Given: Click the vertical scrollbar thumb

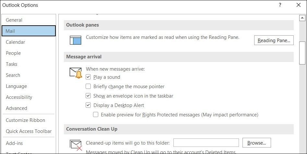Looking at the screenshot, I should click(302, 52).
